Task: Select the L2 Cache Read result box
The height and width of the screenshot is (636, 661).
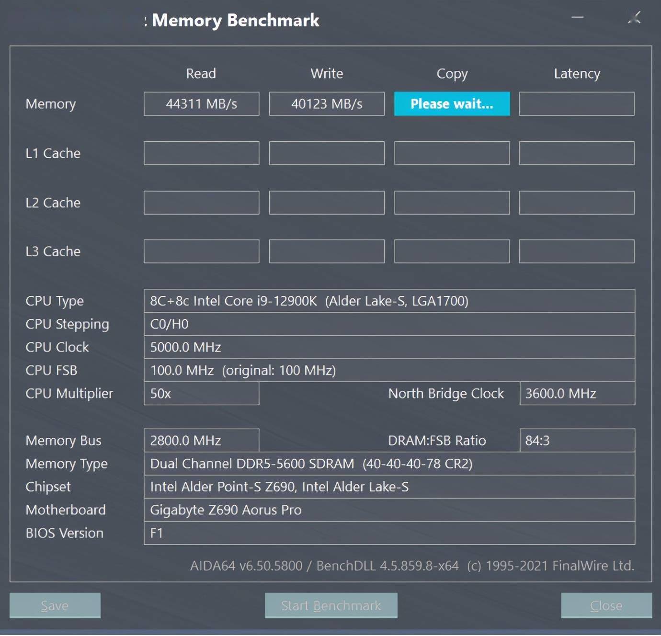Action: click(x=202, y=203)
